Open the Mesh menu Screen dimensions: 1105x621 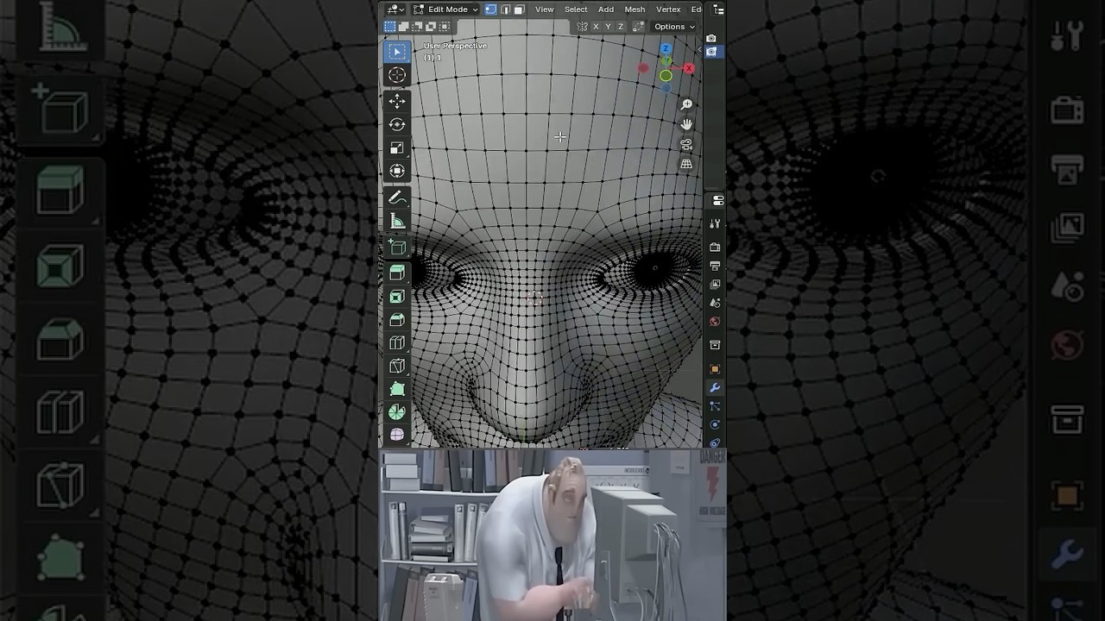pyautogui.click(x=635, y=9)
